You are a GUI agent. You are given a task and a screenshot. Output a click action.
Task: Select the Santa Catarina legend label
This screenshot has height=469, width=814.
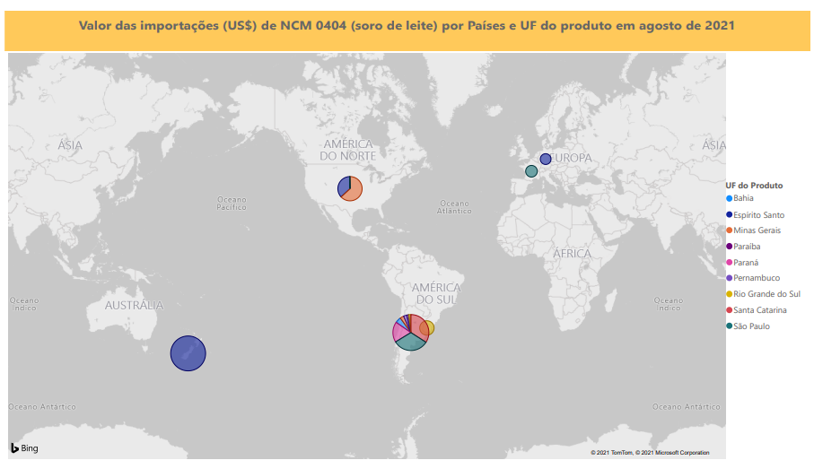click(760, 310)
